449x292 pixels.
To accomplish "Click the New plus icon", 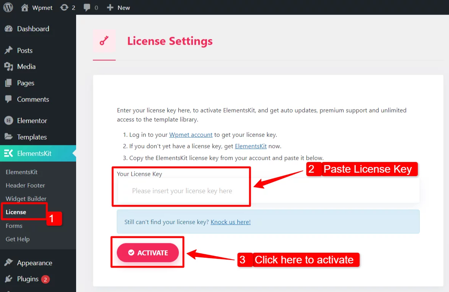I will tap(110, 8).
